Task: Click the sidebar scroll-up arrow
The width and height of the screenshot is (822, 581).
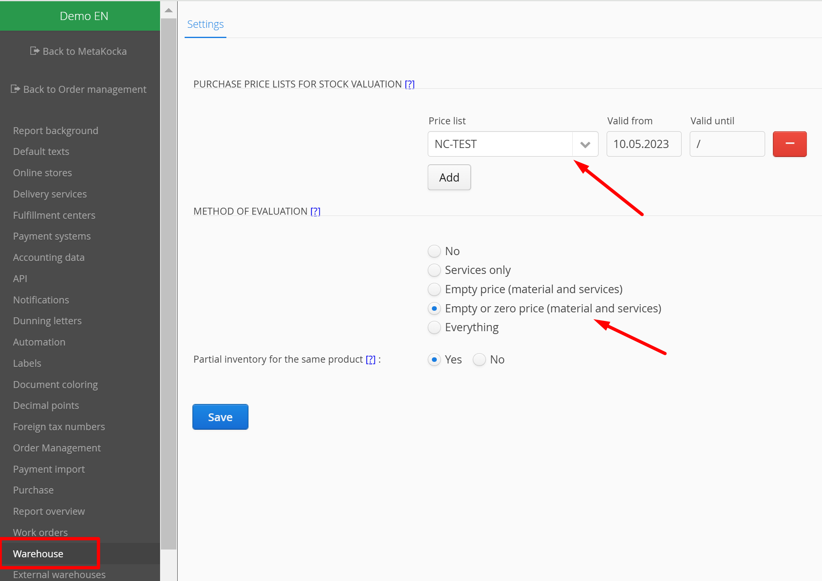Action: 168,10
